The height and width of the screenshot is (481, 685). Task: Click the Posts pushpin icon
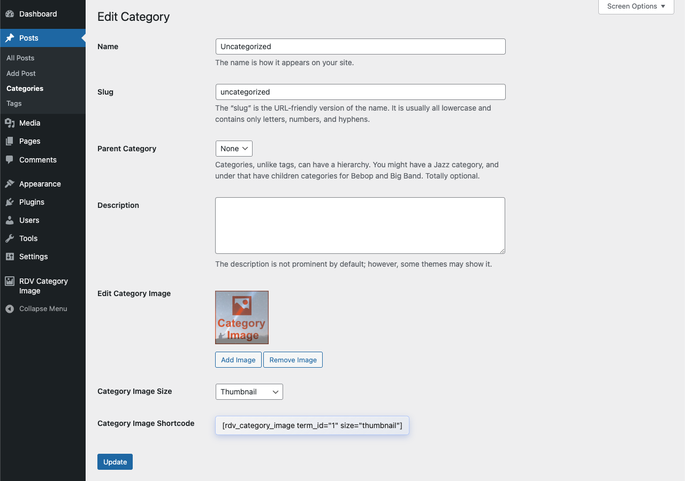[9, 38]
